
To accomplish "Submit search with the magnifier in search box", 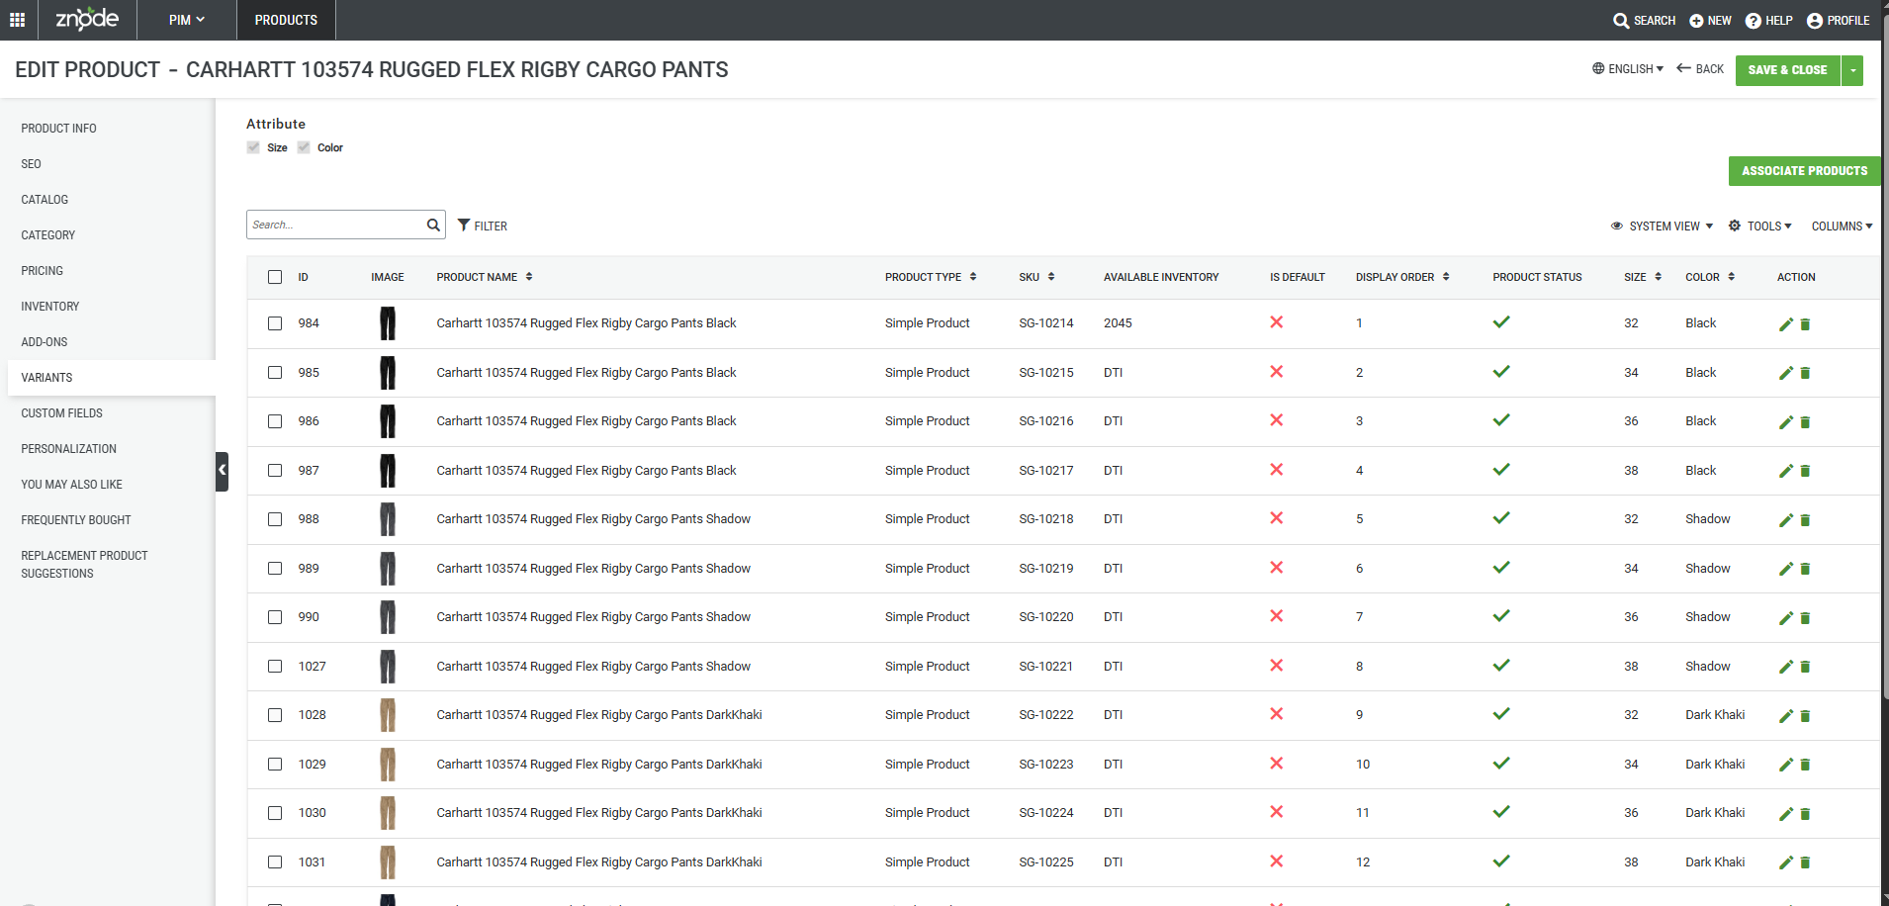I will pos(433,225).
